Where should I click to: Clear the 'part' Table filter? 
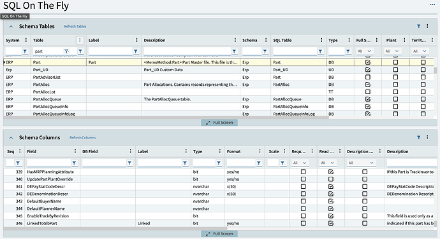pos(66,51)
